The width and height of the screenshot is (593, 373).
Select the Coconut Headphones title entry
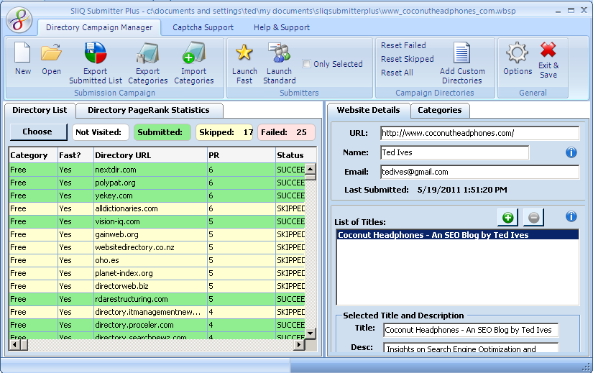(x=458, y=235)
